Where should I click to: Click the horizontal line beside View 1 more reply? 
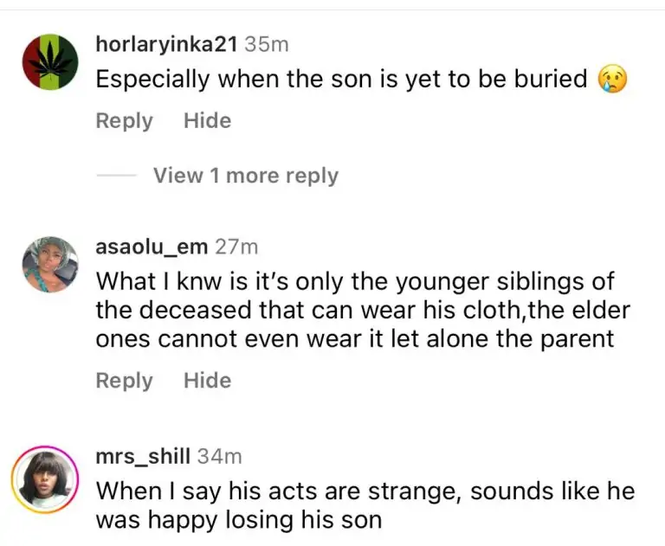click(116, 176)
